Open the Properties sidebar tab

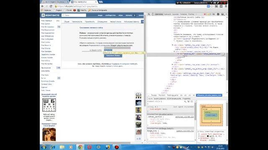coord(186,99)
